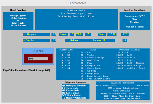This screenshot has height=104, width=153.
Task: Click the defense play call input field
Action: point(38,59)
